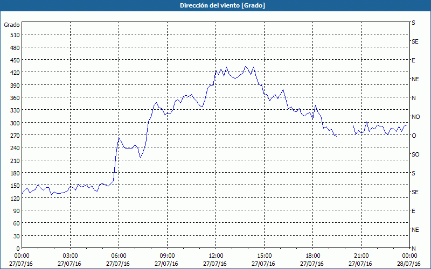
Task: Click the chart title Dirección del viento [Grado]
Action: coord(223,5)
